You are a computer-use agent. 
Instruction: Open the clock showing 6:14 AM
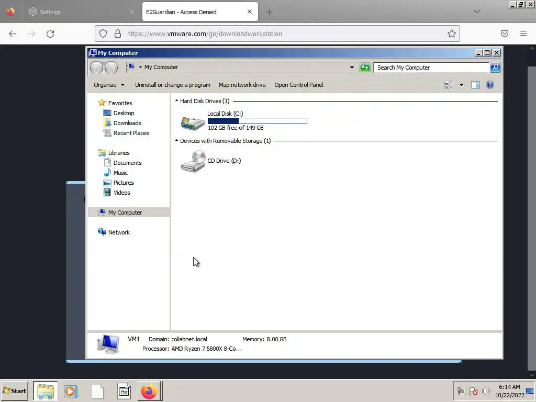[x=509, y=390]
